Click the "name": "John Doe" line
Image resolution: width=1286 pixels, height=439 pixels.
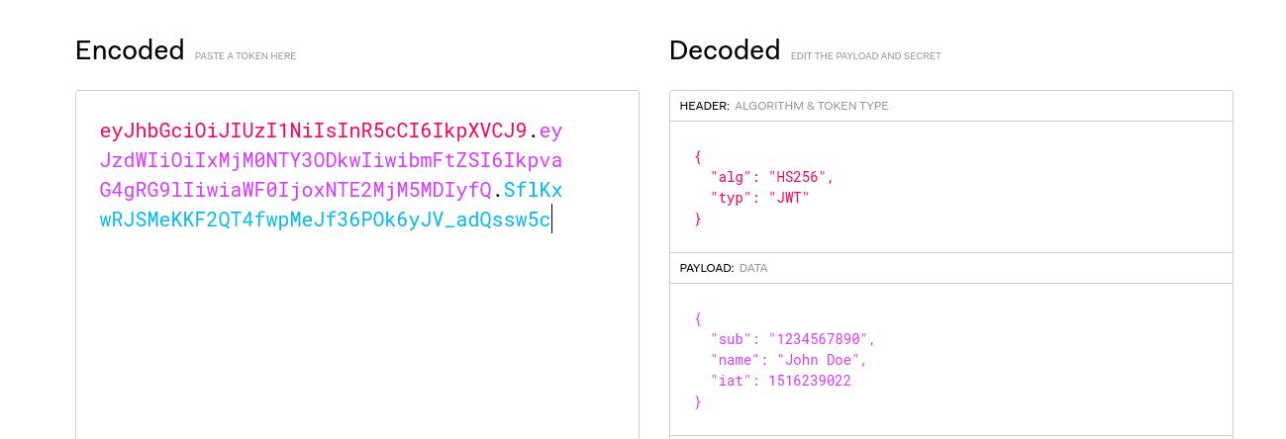788,360
